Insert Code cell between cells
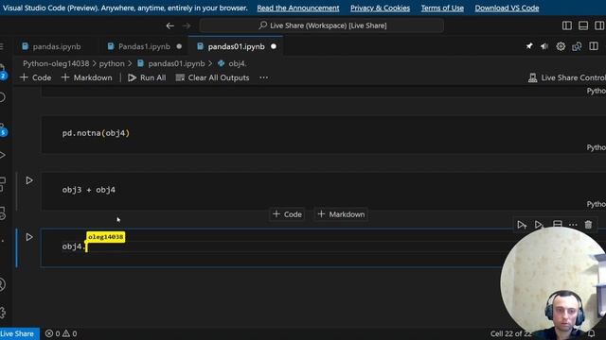This screenshot has height=340, width=606. [287, 214]
